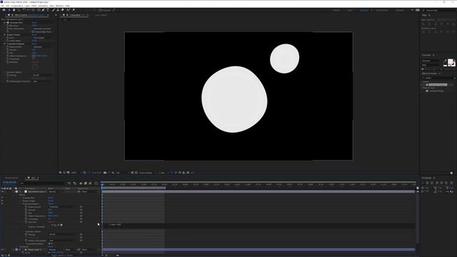
Task: Select the Puppet Pin tool
Action: click(x=74, y=10)
